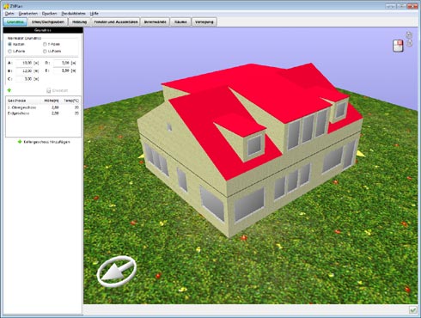Open the third menu between Bearbeiten and Produktdaten
The height and width of the screenshot is (318, 421).
tap(49, 14)
